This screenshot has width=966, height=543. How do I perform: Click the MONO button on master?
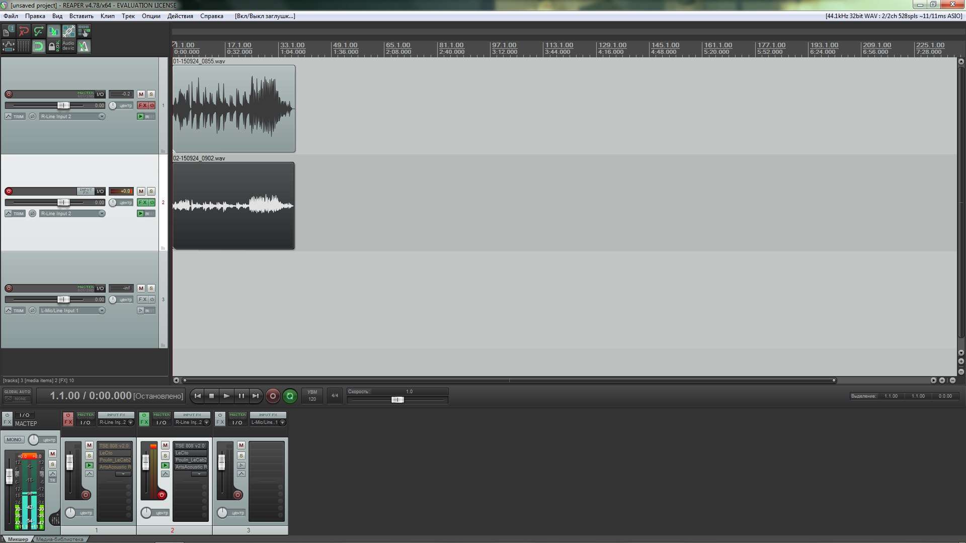[x=14, y=439]
